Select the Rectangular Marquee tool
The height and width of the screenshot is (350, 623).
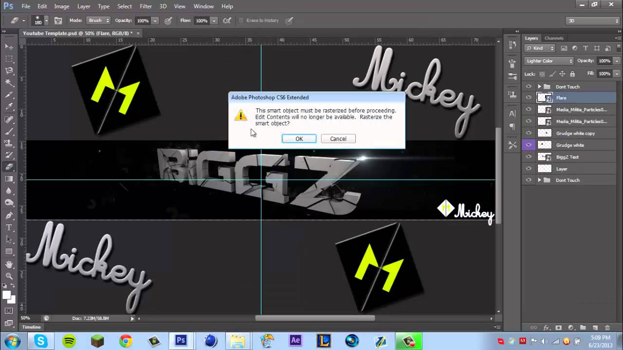coord(9,59)
